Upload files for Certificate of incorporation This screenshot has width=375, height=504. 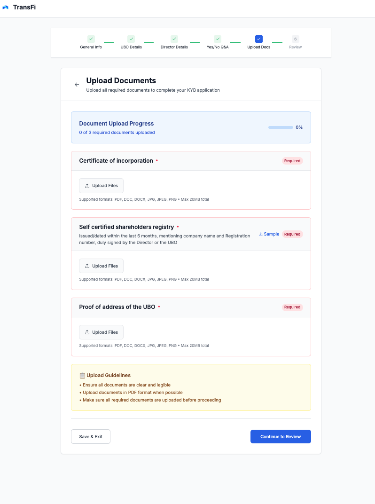(101, 186)
